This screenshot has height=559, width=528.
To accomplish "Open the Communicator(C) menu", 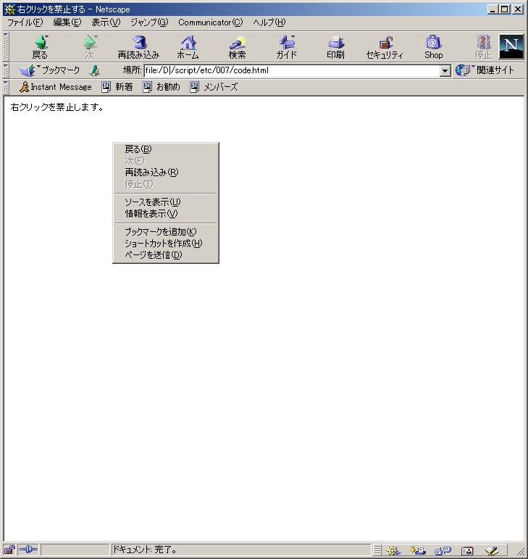I will pos(211,22).
